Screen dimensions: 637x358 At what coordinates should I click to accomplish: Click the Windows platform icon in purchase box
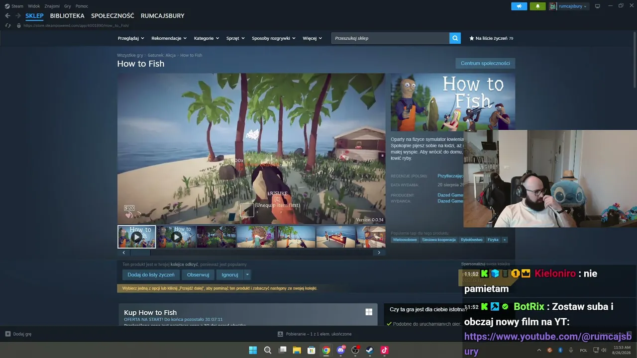pos(369,312)
